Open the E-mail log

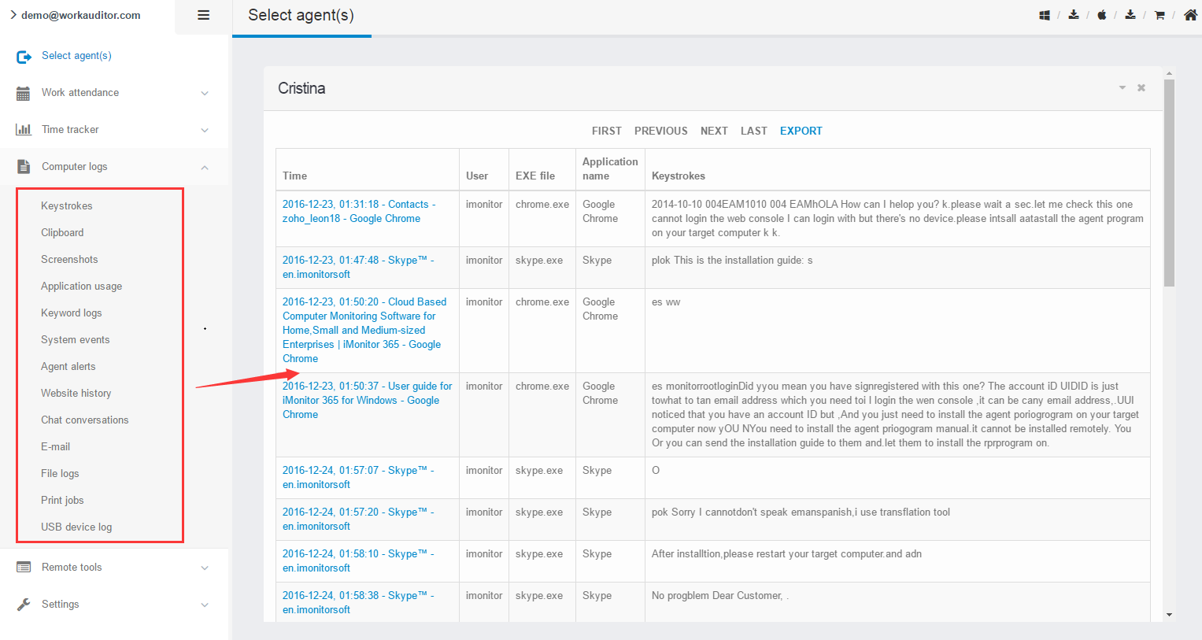tap(56, 447)
